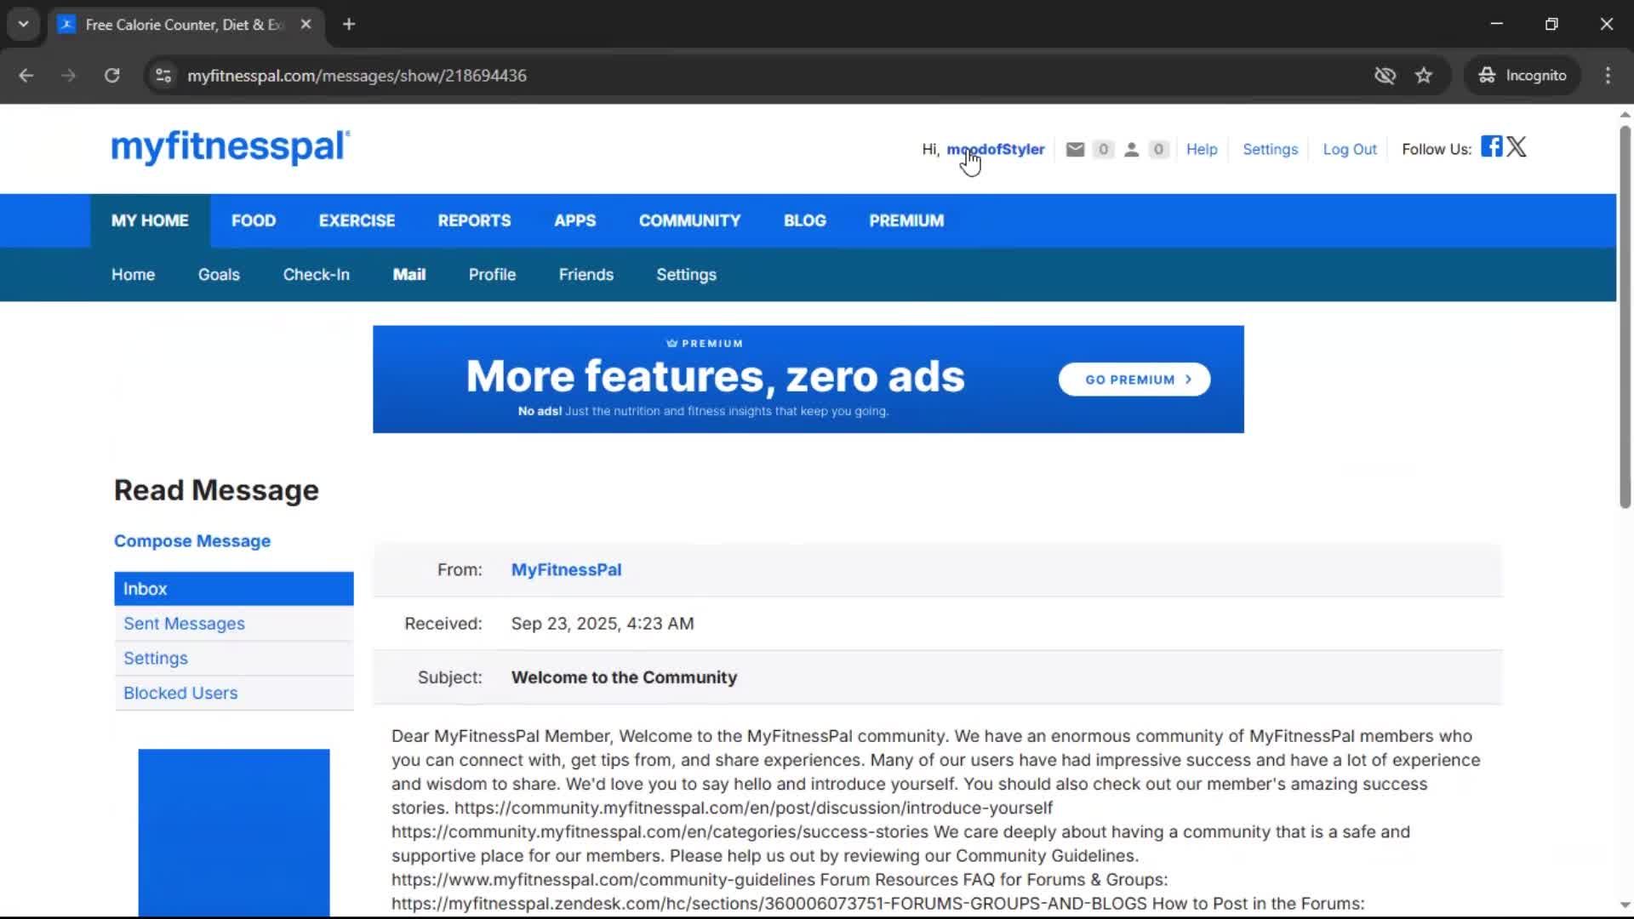The width and height of the screenshot is (1634, 919).
Task: Click the browser forward arrow
Action: [x=68, y=76]
